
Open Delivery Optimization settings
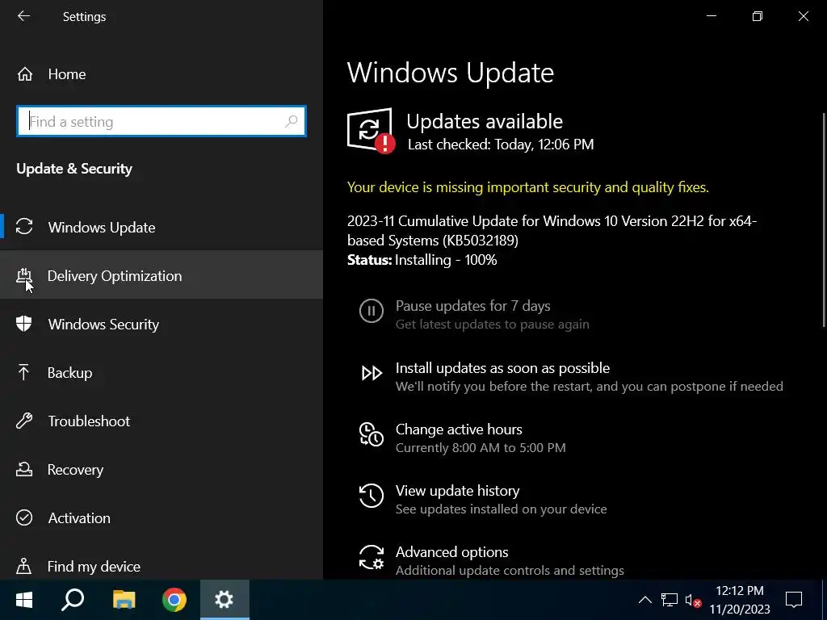162,274
